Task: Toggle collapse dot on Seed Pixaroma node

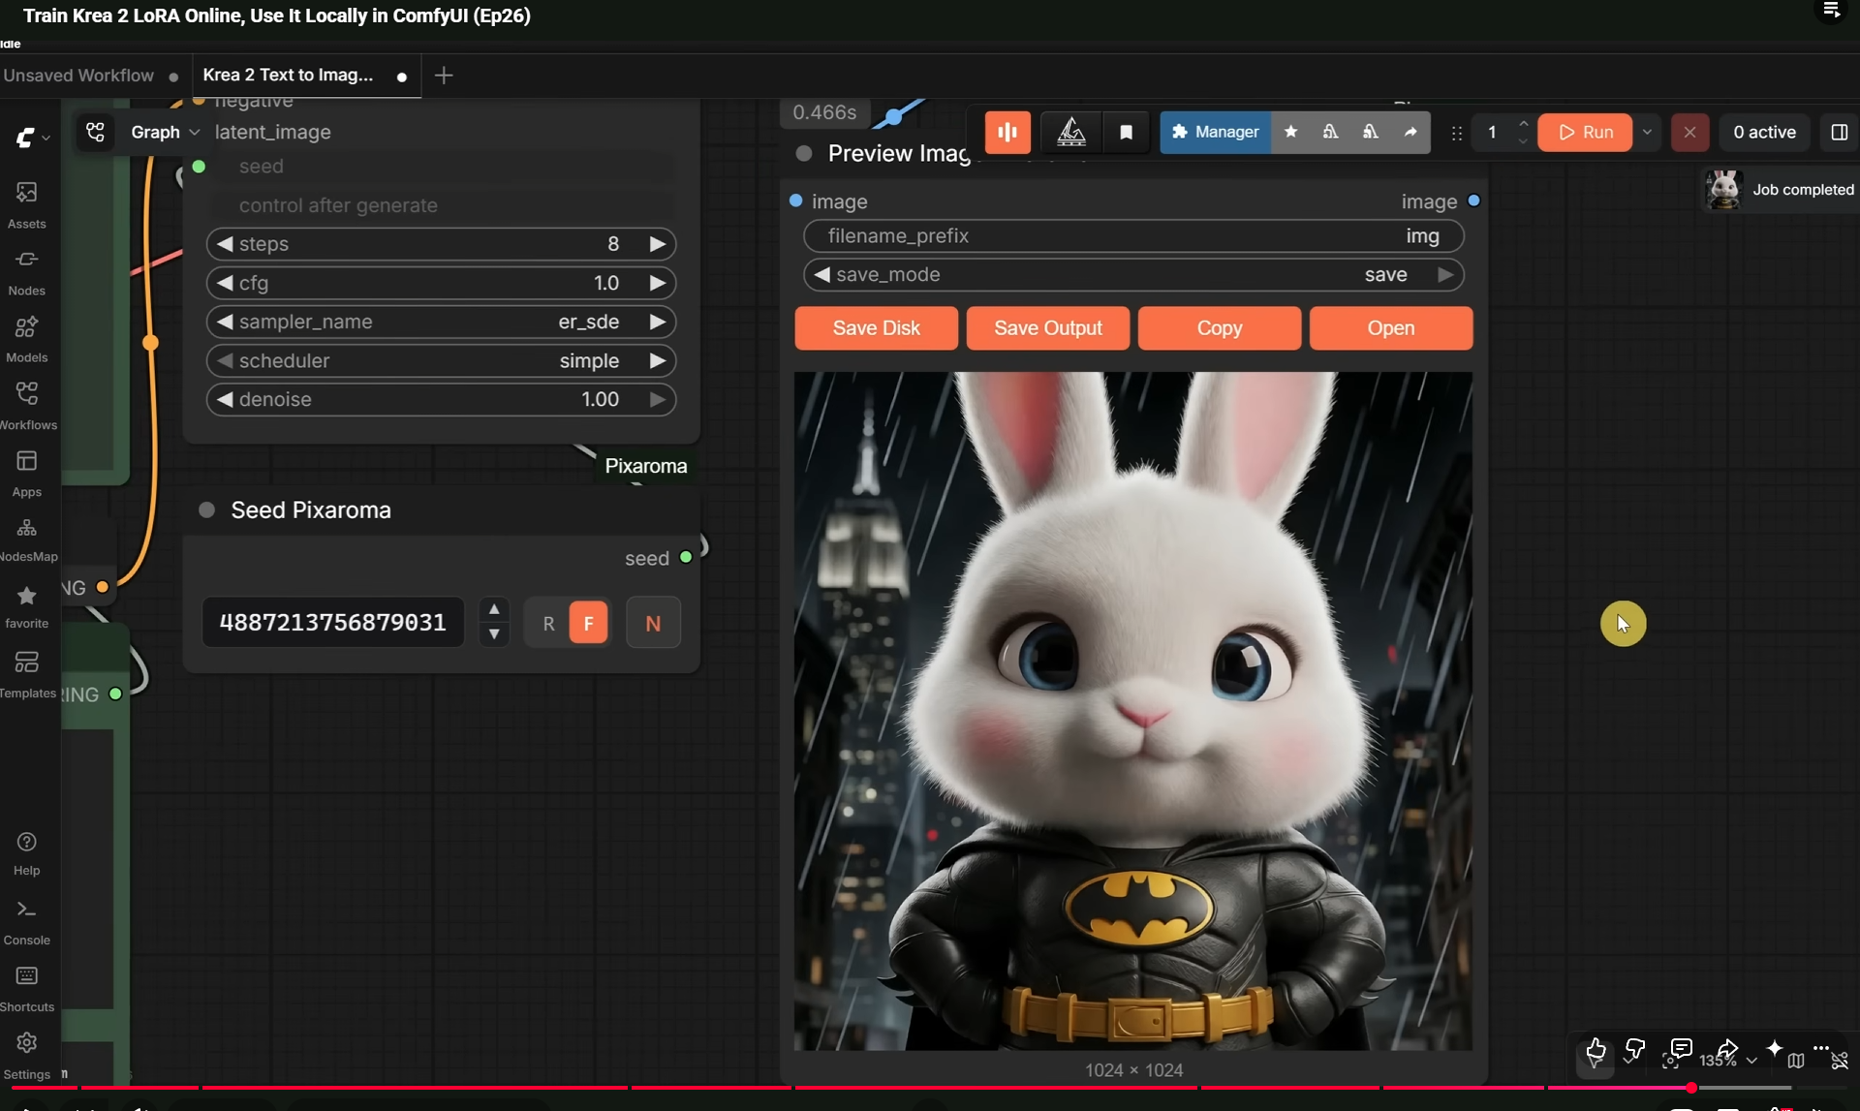Action: tap(206, 510)
